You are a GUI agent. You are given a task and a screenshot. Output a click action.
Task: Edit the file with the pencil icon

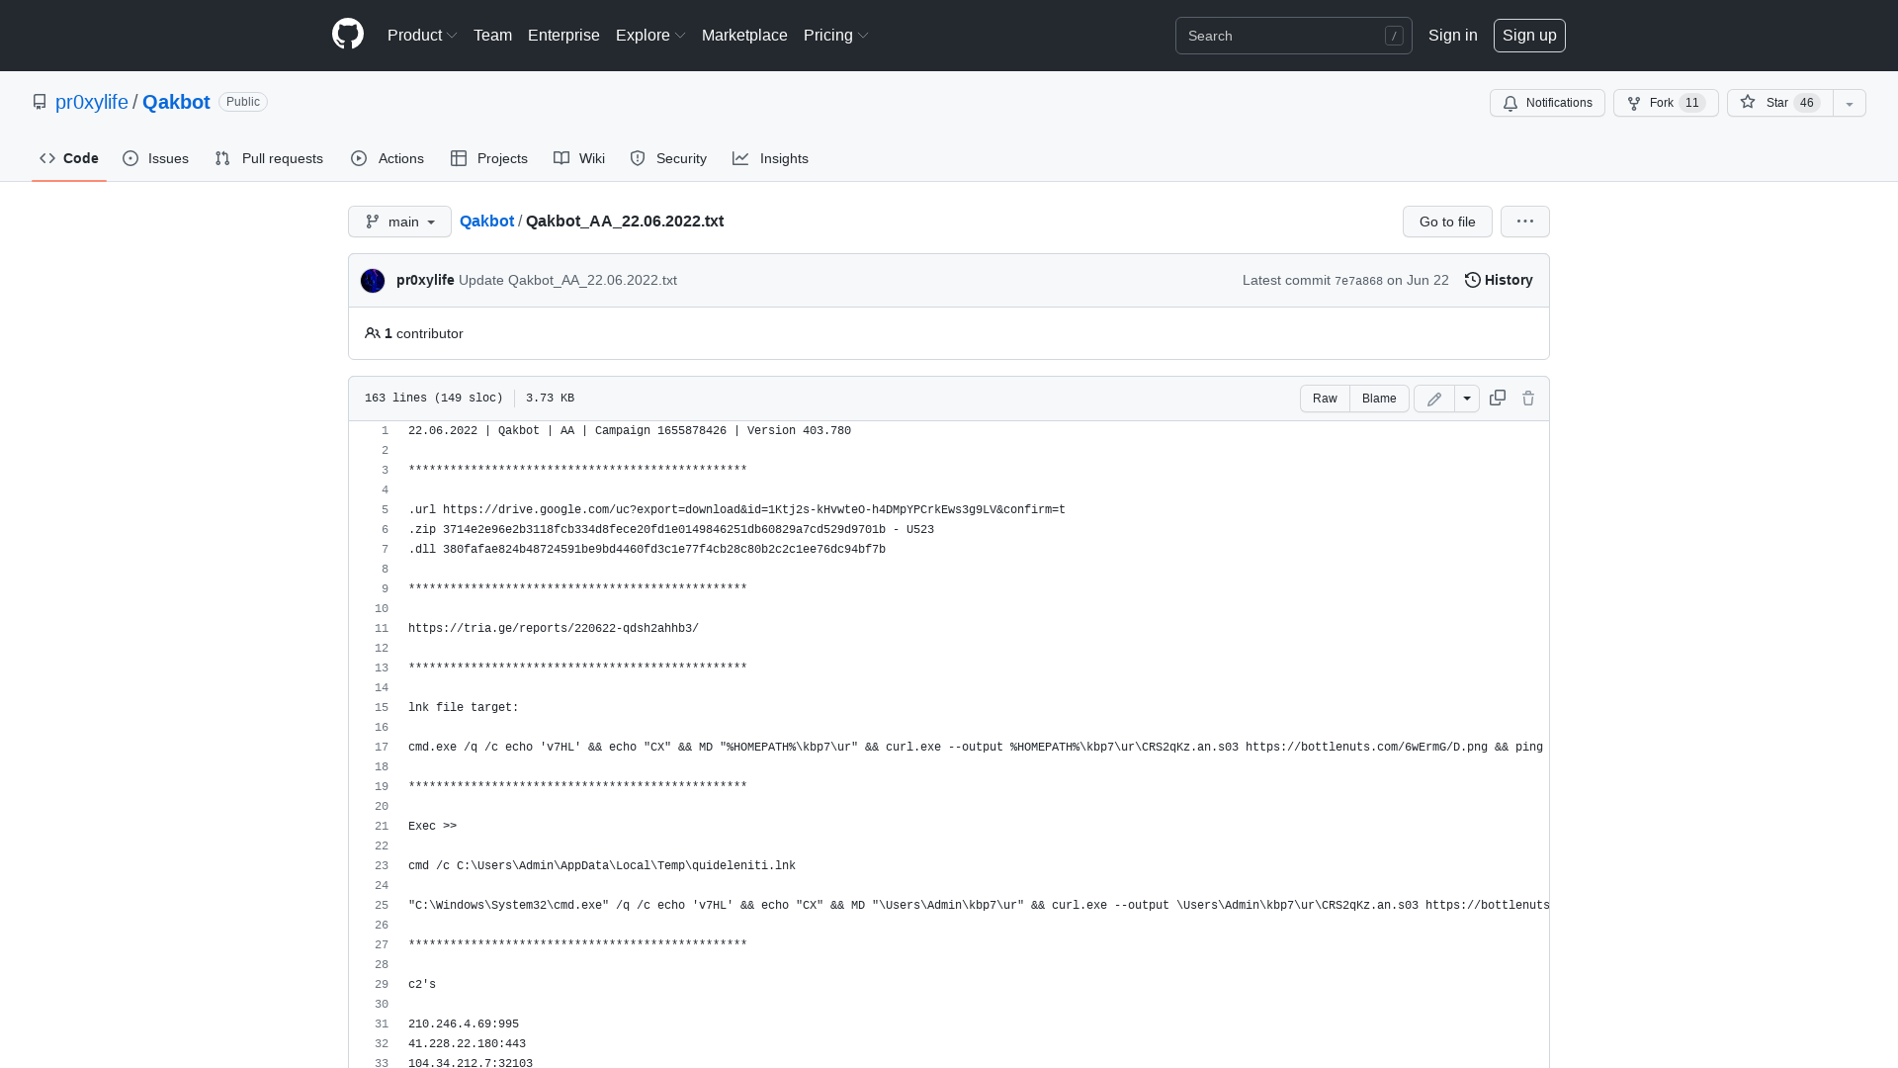pyautogui.click(x=1433, y=398)
